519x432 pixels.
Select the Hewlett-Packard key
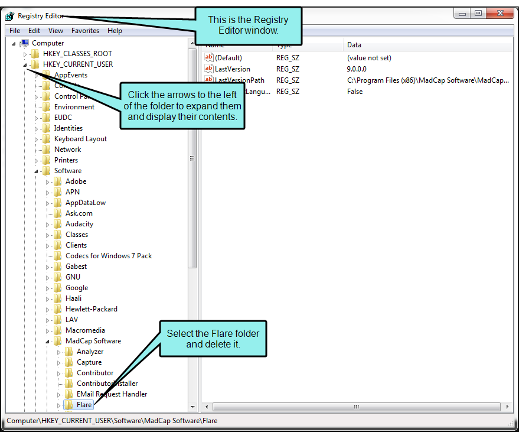(91, 309)
